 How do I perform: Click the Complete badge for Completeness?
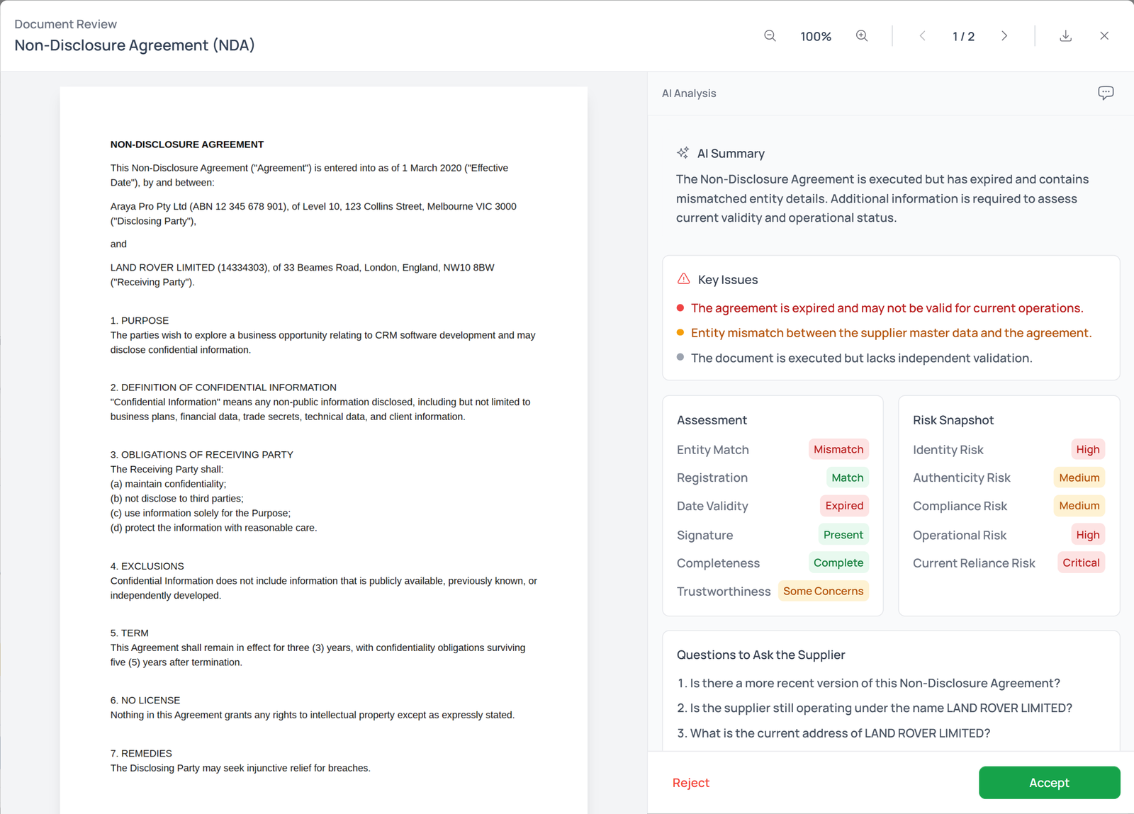tap(838, 563)
